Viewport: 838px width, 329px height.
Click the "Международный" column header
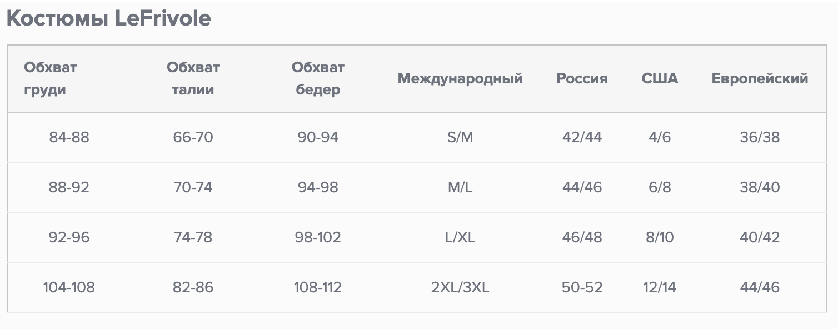coord(460,78)
